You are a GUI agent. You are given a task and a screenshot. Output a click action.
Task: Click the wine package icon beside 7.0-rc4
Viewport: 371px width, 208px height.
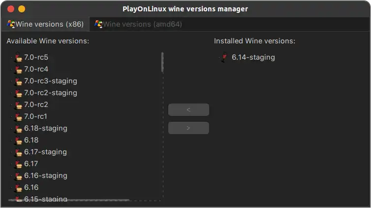coord(19,69)
